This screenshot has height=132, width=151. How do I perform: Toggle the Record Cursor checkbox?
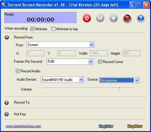point(100,61)
